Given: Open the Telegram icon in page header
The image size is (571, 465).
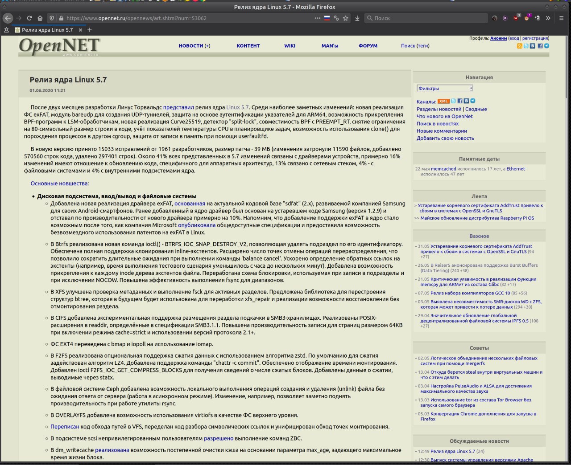Looking at the screenshot, I should tap(546, 46).
